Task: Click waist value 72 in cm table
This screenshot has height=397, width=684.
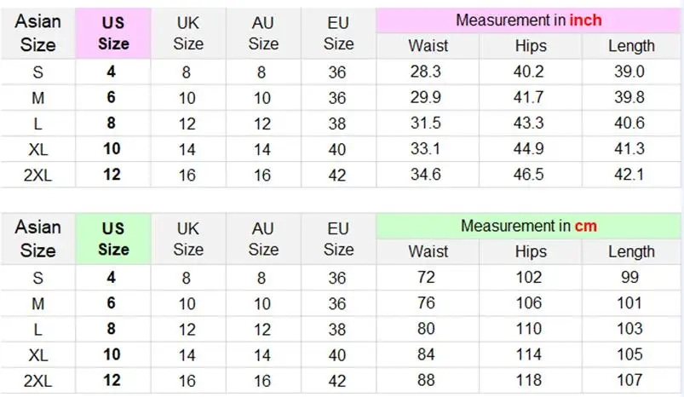Action: 426,278
